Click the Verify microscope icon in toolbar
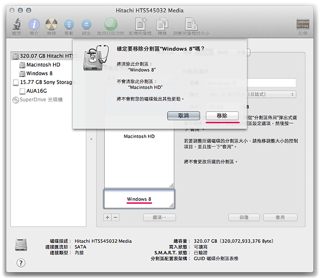 click(x=17, y=24)
